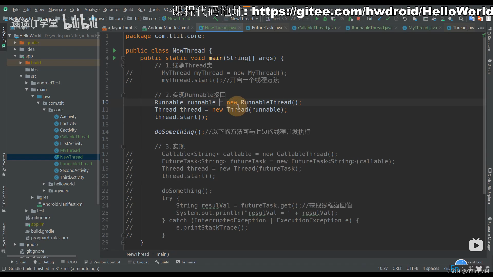This screenshot has width=493, height=277.
Task: Open the Navigate menu
Action: coord(57,9)
